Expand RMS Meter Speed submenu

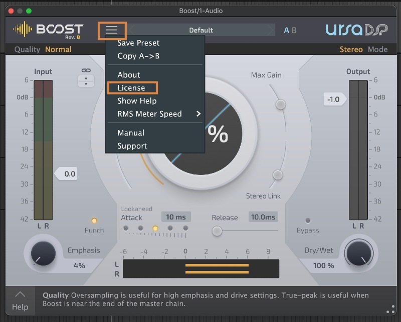click(x=155, y=114)
